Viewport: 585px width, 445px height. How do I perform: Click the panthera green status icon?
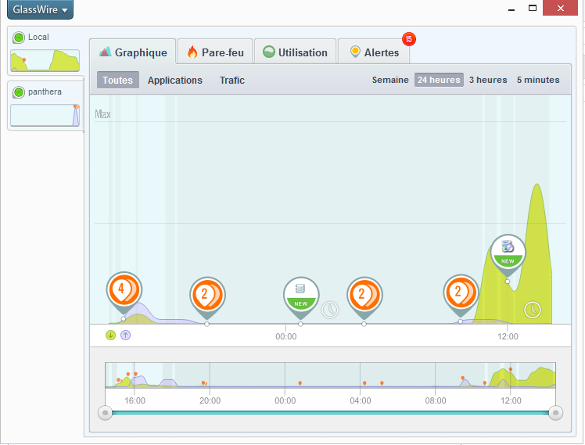pyautogui.click(x=19, y=92)
